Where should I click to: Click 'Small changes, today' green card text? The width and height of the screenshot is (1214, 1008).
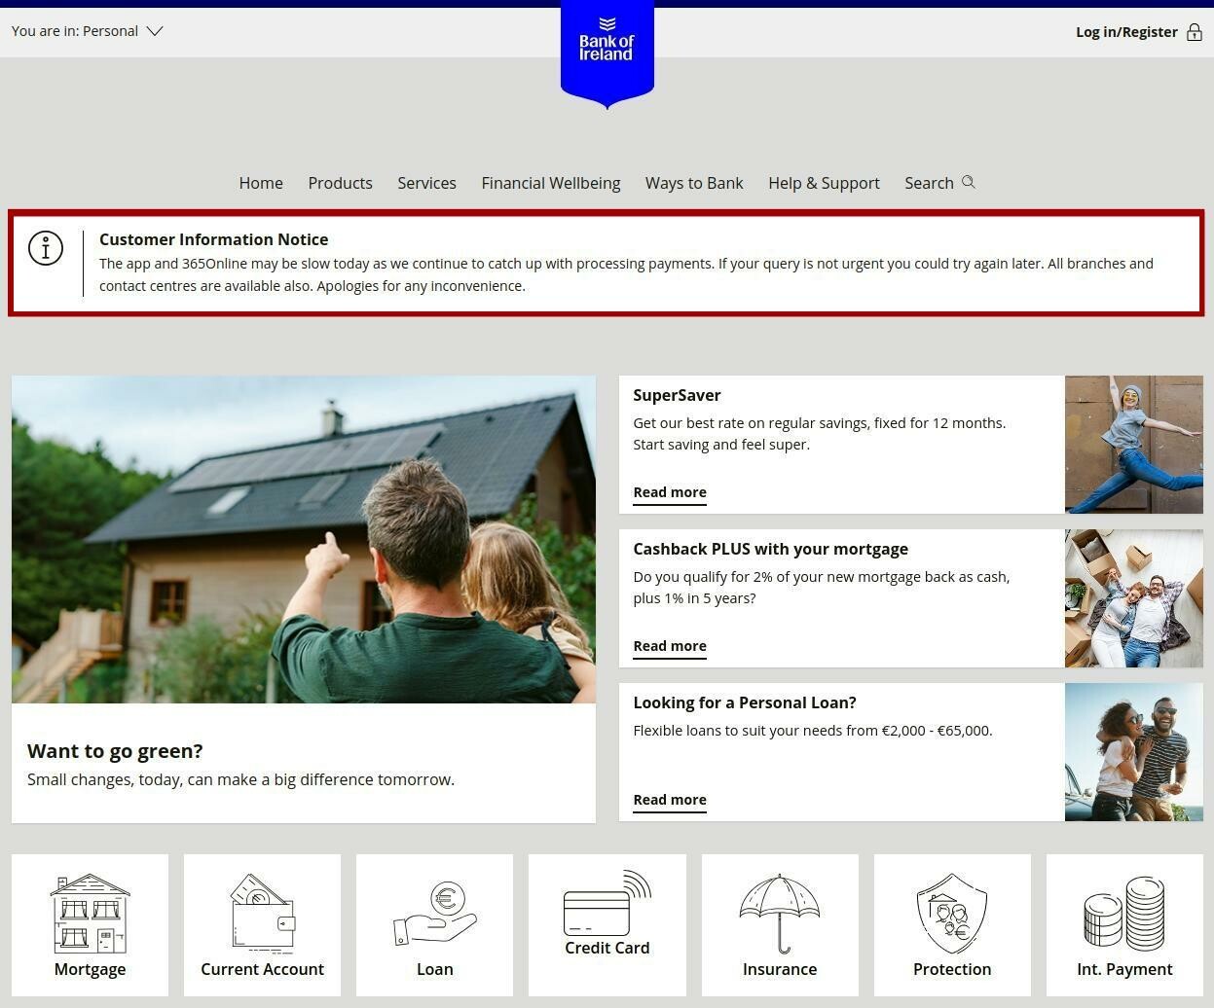tap(240, 779)
